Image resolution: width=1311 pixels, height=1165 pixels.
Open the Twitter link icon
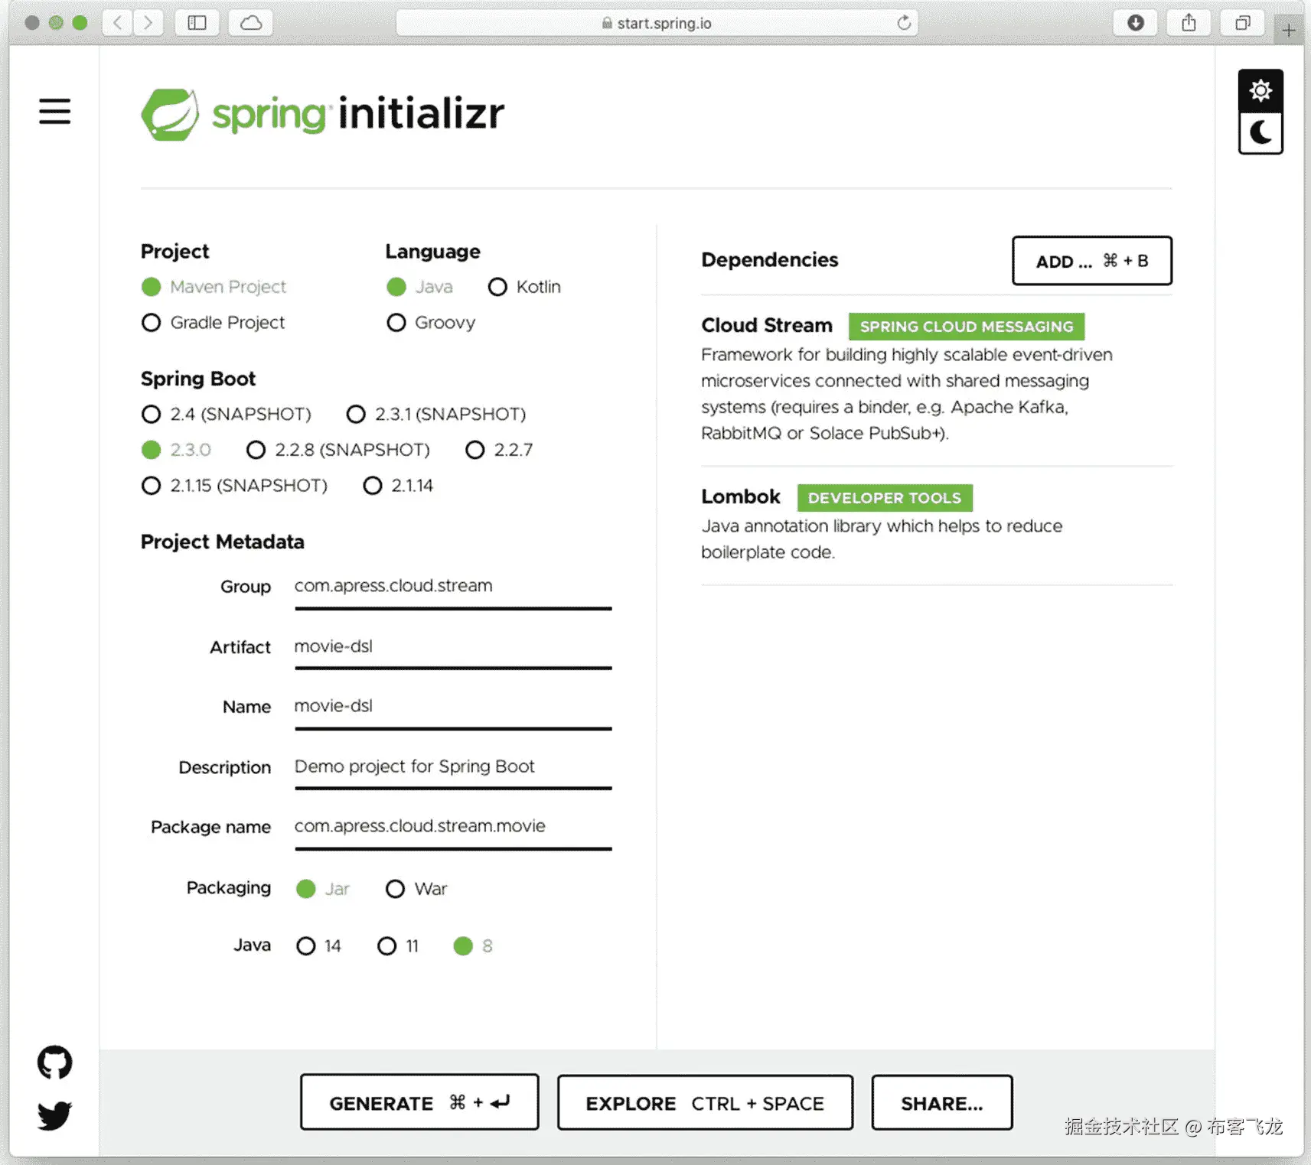(x=54, y=1115)
